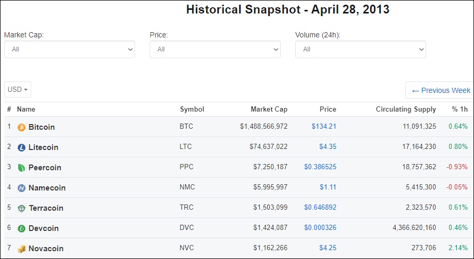Select Terracoin market cap $1,503,099

click(270, 207)
